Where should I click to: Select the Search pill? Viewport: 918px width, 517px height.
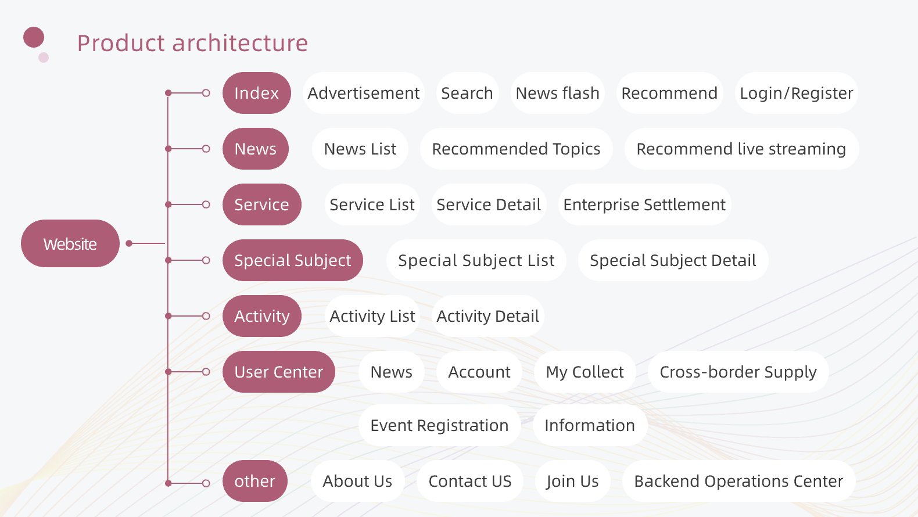tap(467, 93)
